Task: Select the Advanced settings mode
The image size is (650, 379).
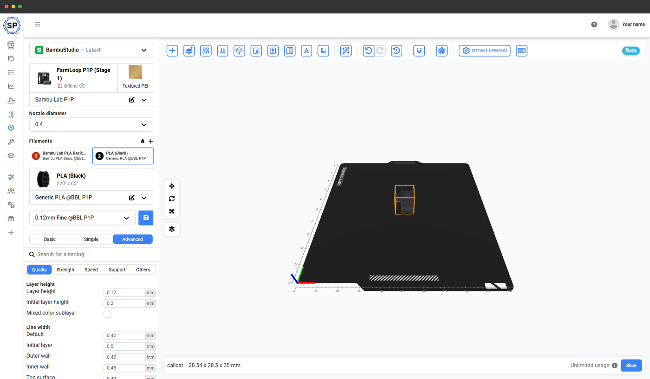Action: [132, 239]
